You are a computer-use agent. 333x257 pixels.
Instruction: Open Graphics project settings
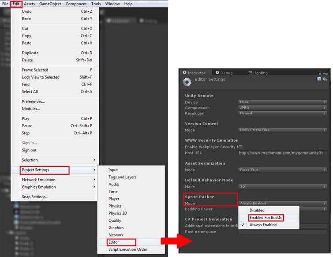click(131, 228)
